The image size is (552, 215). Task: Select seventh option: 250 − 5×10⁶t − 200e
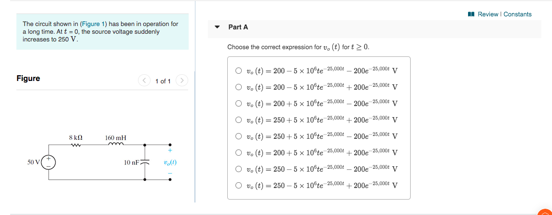(239, 169)
